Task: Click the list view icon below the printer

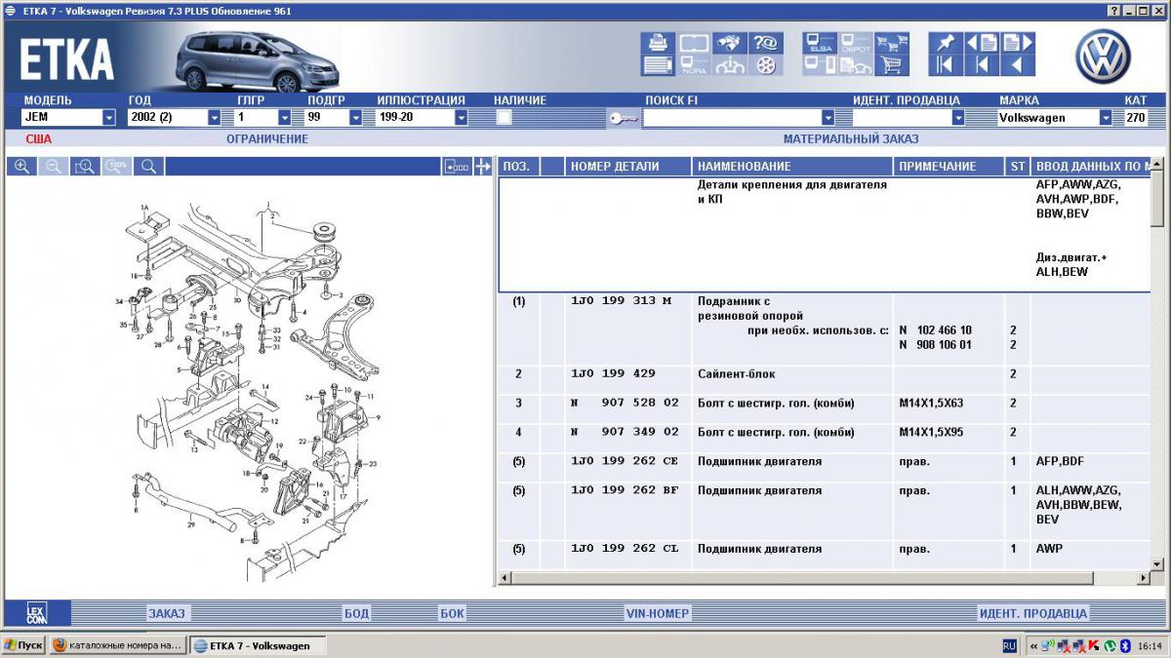Action: click(x=658, y=65)
